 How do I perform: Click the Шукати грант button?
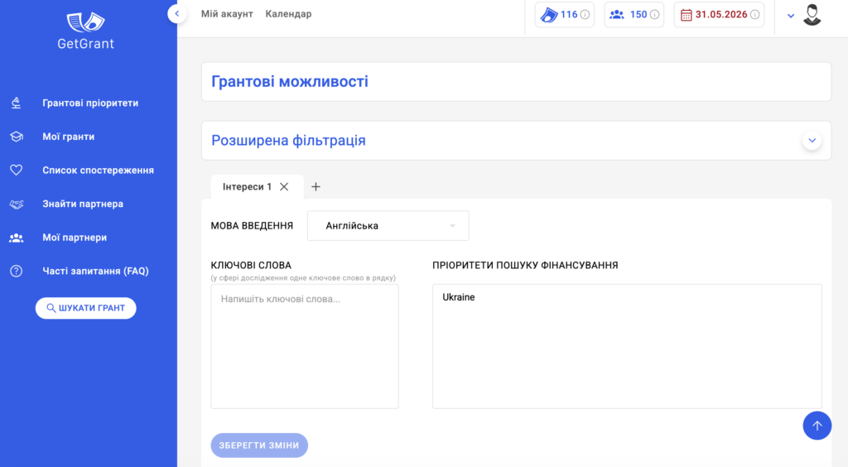[x=85, y=308]
